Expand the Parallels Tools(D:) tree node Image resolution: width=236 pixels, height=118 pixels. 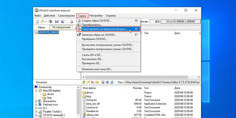click(x=36, y=112)
